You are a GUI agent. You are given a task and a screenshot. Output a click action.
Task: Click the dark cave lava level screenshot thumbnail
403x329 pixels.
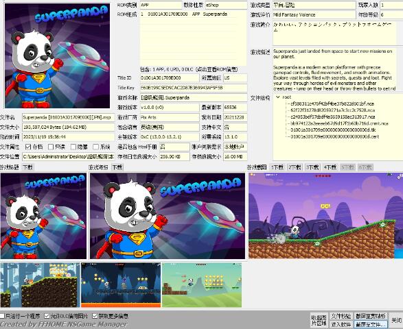[121, 285]
